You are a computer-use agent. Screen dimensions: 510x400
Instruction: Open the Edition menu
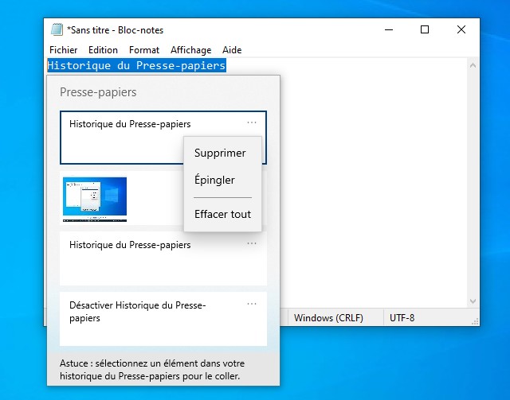pos(103,50)
